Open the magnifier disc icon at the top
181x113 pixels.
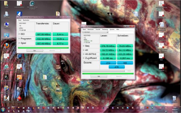click(32, 3)
